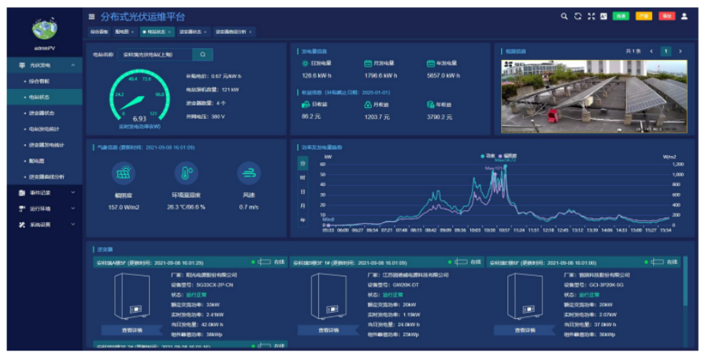Collapse the sidebar with the hamburger icon
This screenshot has height=360, width=709.
pyautogui.click(x=92, y=17)
